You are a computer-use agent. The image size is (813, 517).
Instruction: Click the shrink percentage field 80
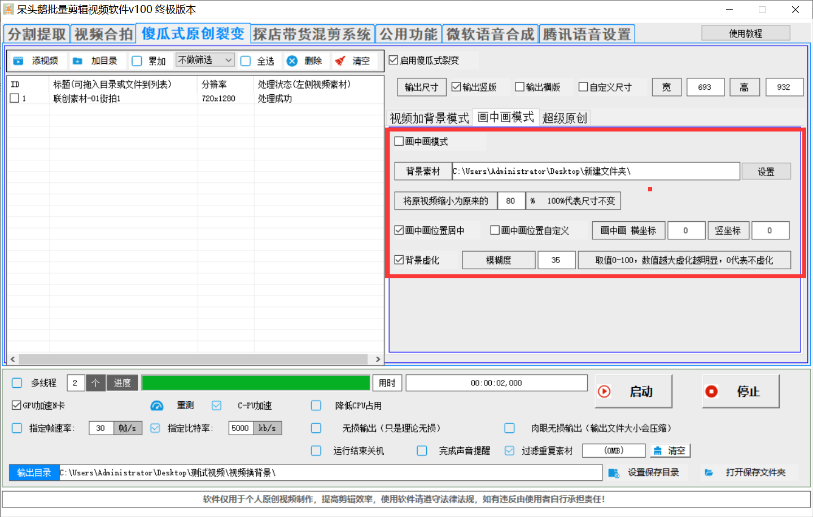click(x=511, y=201)
